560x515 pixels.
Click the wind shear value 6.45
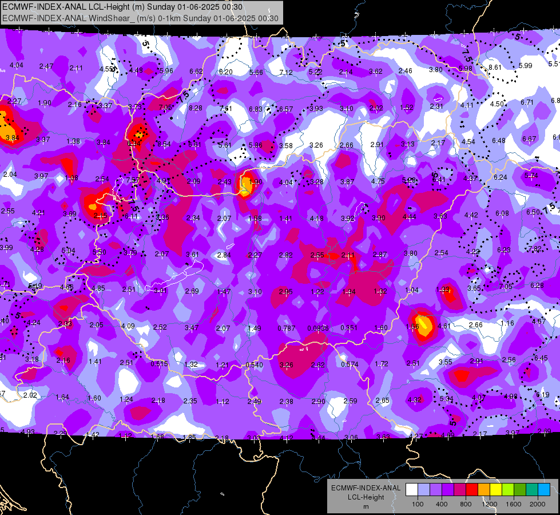pos(541,358)
